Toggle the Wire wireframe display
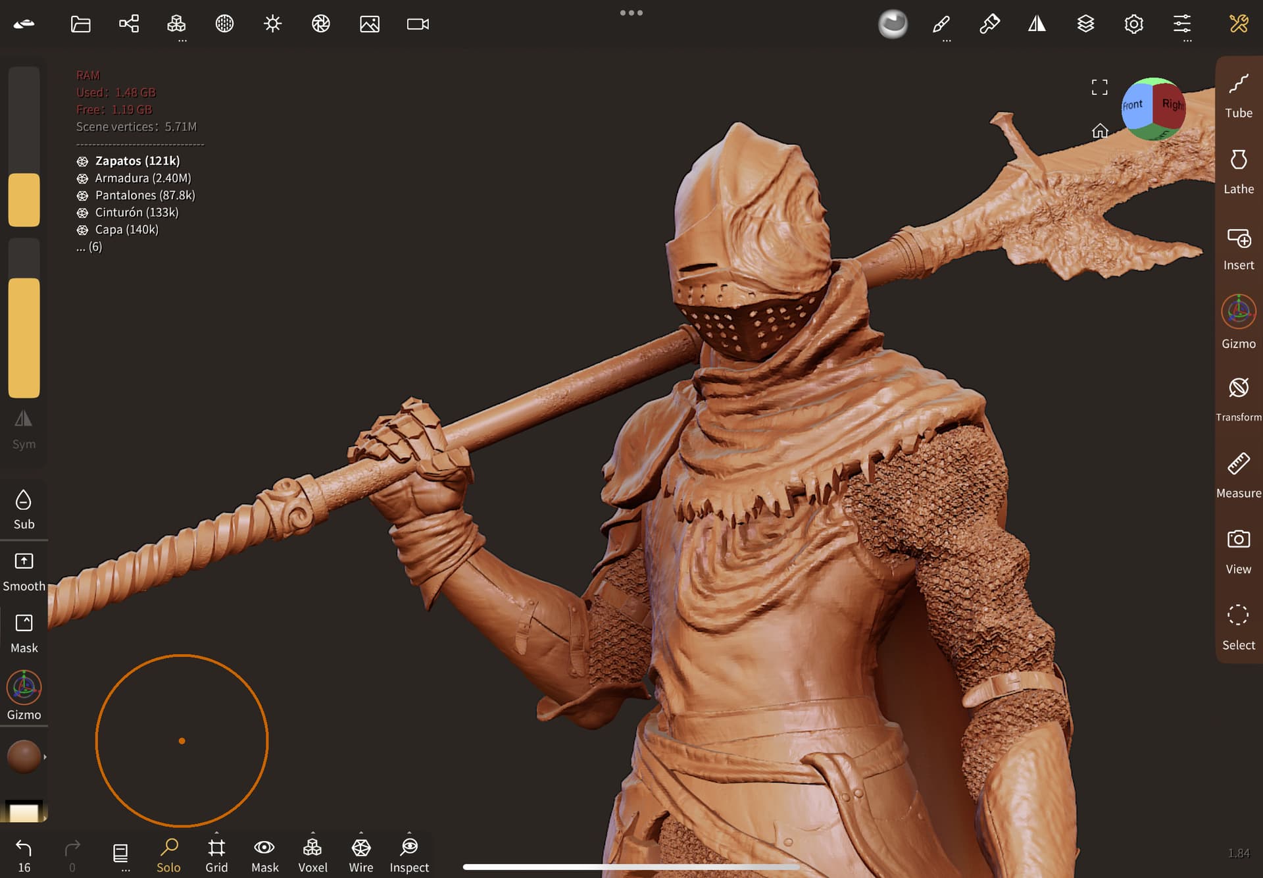The height and width of the screenshot is (878, 1263). pyautogui.click(x=360, y=855)
